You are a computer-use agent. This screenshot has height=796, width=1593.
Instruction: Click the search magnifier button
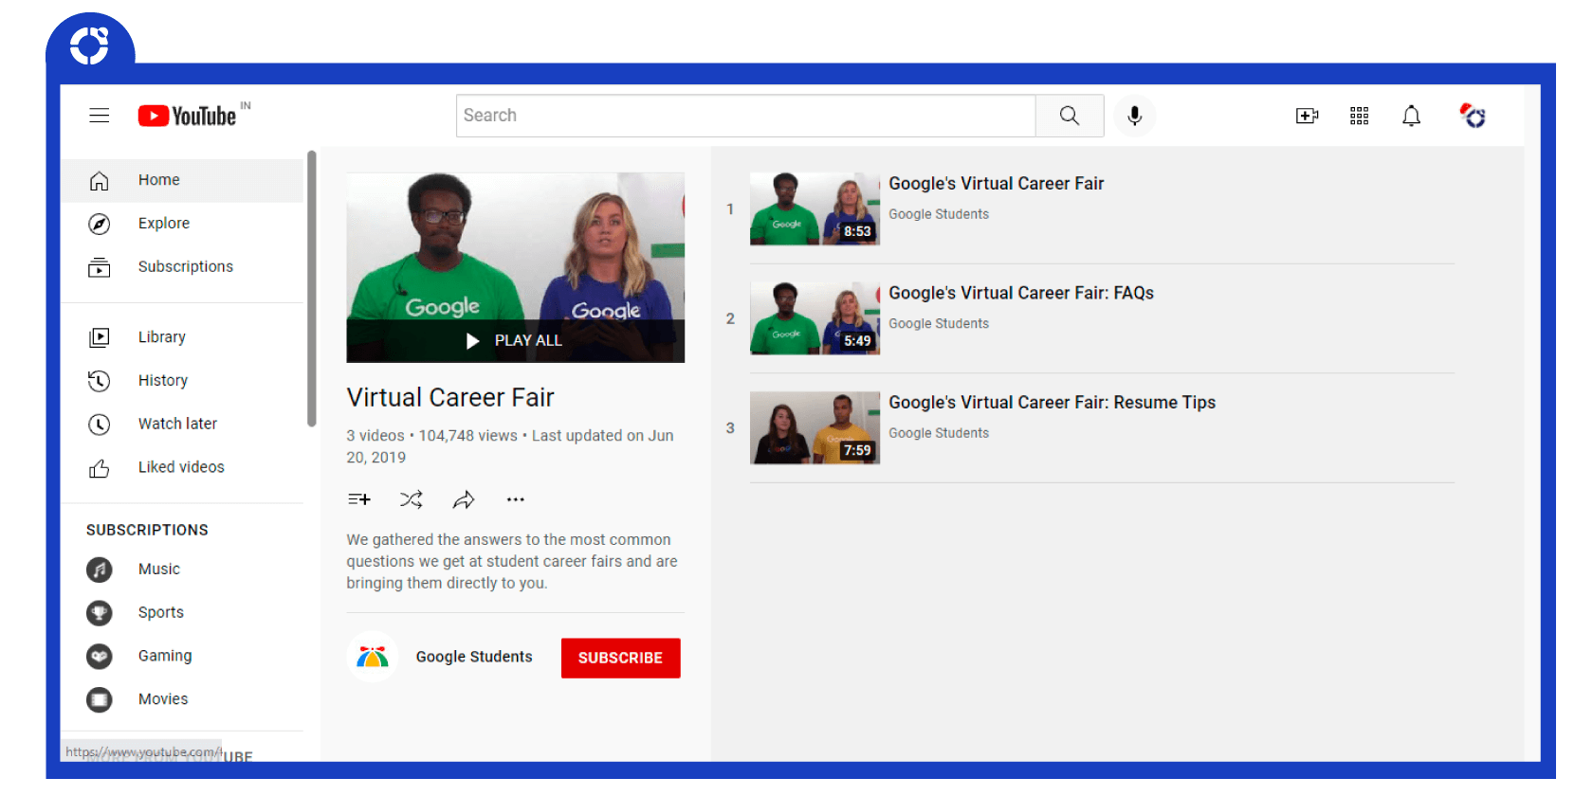click(x=1070, y=116)
